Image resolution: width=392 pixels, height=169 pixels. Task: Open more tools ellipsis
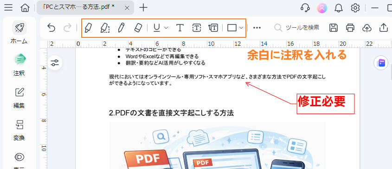click(257, 28)
